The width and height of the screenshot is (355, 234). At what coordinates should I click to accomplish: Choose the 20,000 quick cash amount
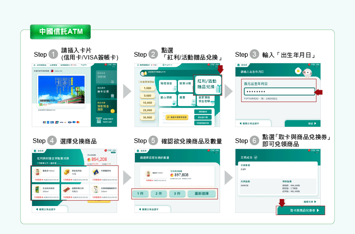[148, 110]
